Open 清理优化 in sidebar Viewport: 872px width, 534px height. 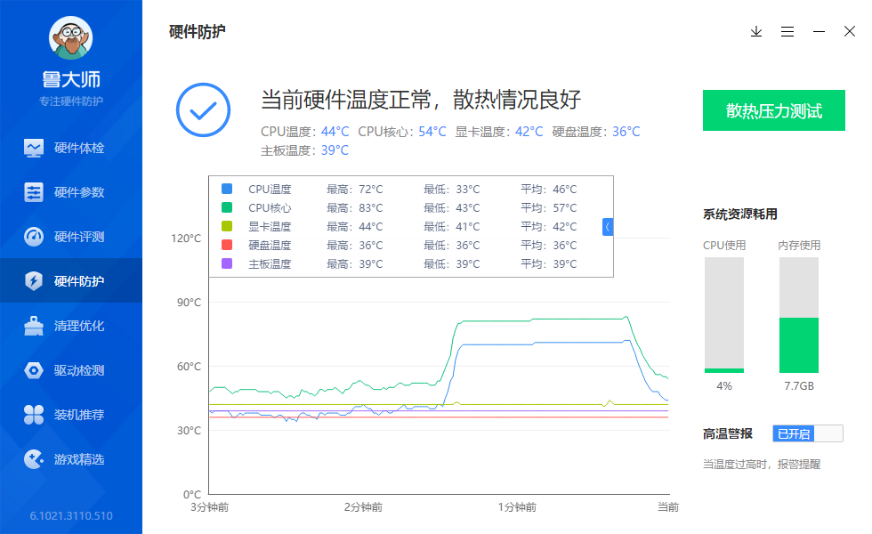(x=71, y=326)
